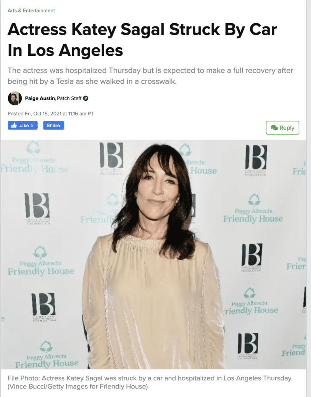Click the Vince Bucci/Getty Images credit line

pos(78,387)
